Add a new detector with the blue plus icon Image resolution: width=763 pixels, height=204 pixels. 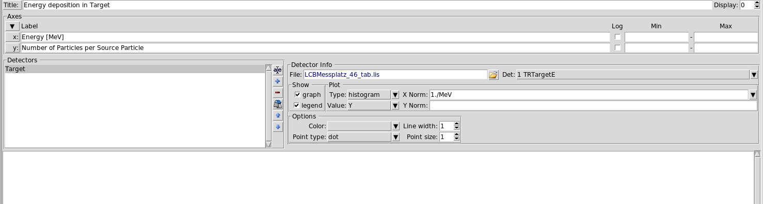(x=278, y=81)
